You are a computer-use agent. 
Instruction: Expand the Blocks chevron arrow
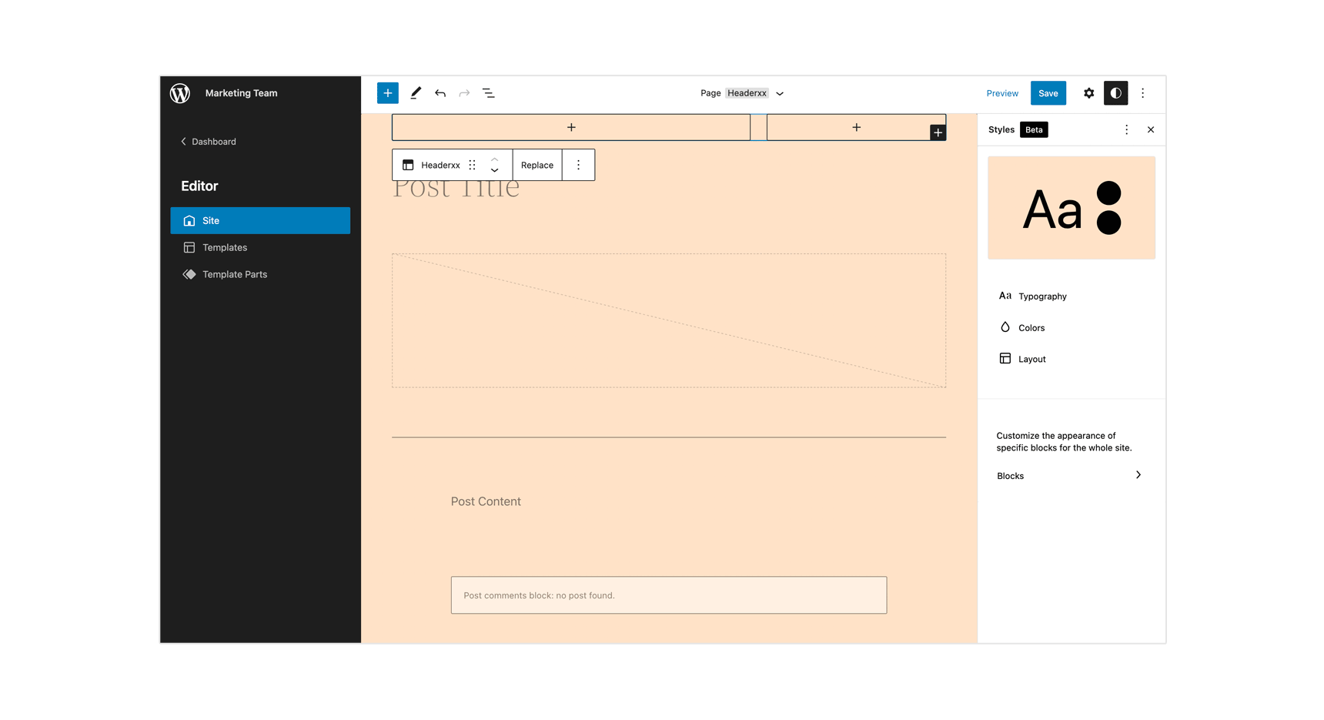tap(1138, 475)
